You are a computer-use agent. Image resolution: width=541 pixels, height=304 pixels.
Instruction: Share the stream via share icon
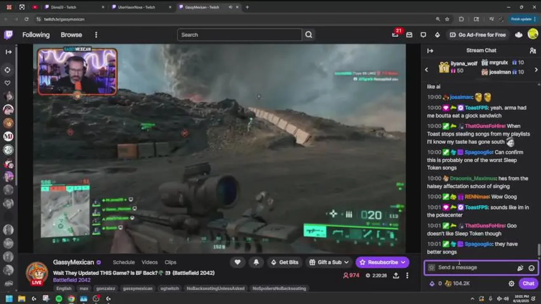396,275
